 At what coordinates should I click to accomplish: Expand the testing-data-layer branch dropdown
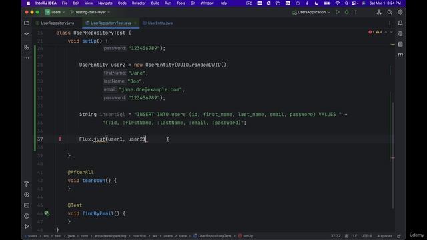(90, 12)
